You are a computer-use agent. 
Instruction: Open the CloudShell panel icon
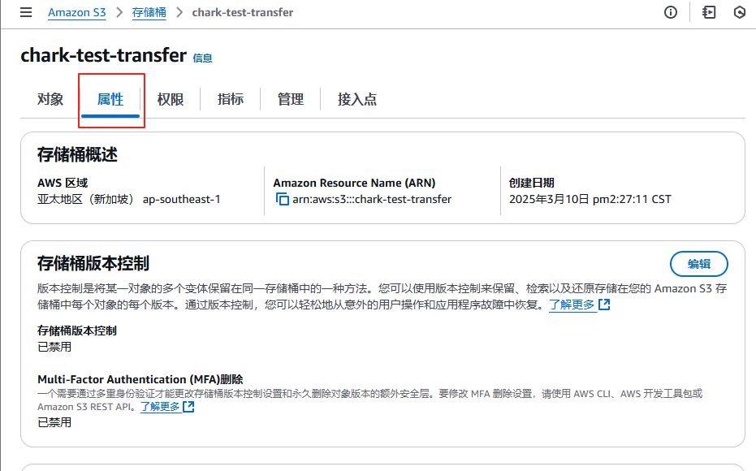(x=709, y=12)
